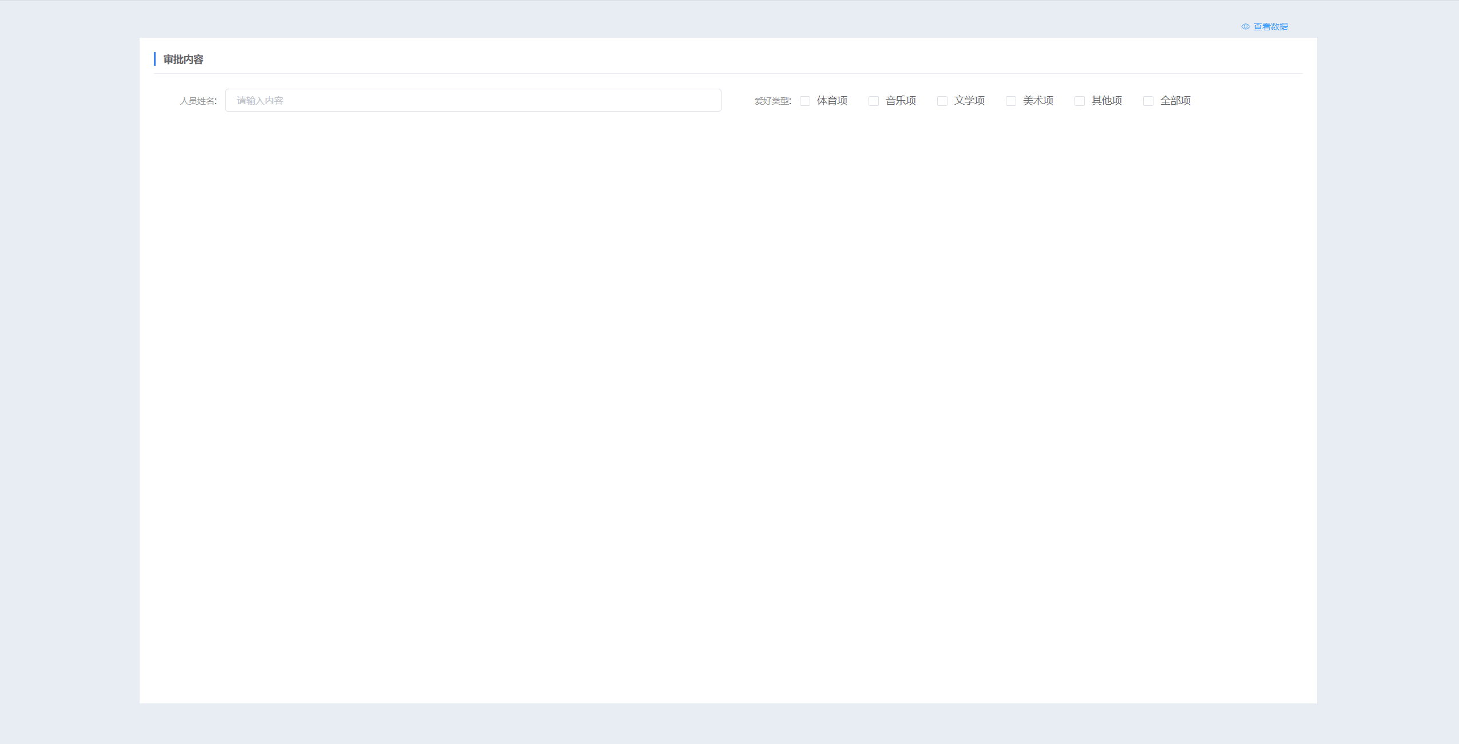Click the 审批内容 section heading
This screenshot has height=744, width=1459.
click(x=183, y=60)
